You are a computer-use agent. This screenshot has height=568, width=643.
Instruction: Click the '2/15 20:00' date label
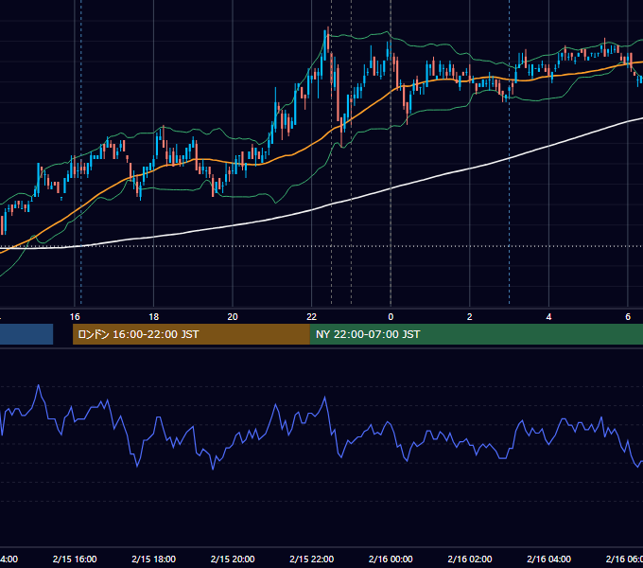(x=233, y=559)
